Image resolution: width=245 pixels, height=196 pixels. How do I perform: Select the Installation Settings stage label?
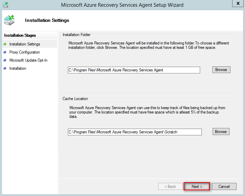25,44
